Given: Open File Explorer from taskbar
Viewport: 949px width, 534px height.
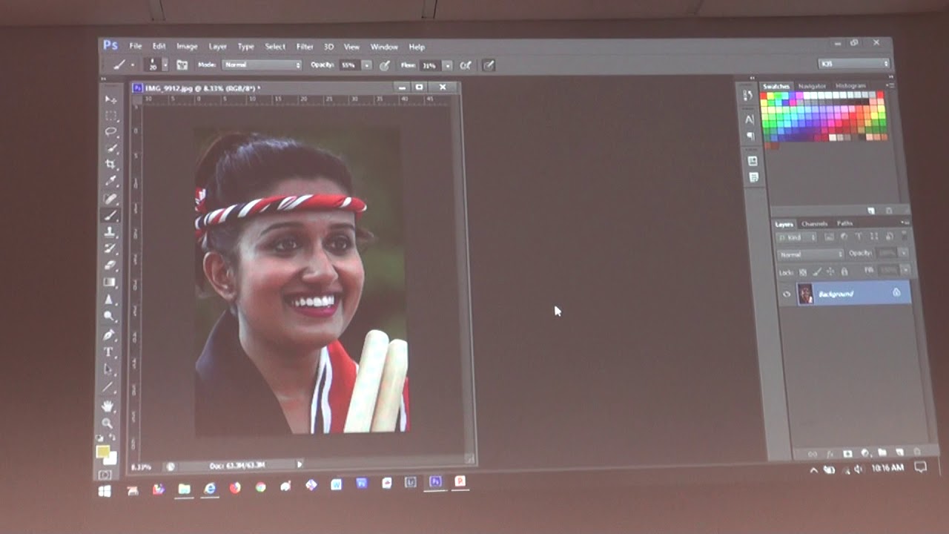Looking at the screenshot, I should click(184, 489).
